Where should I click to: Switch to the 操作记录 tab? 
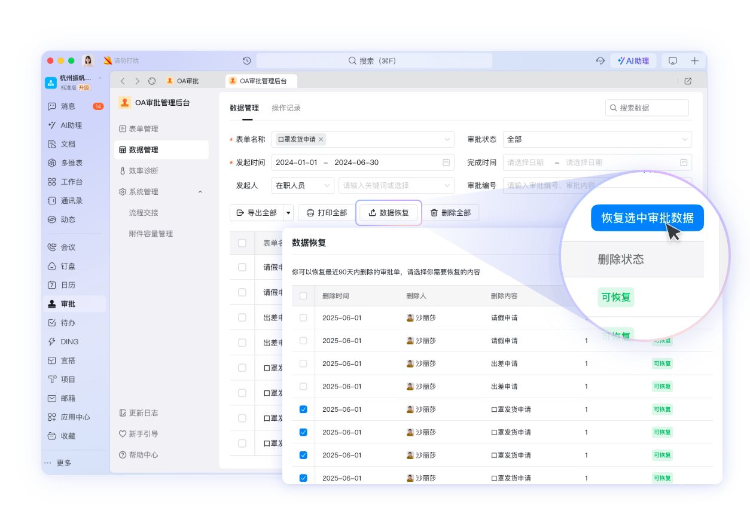click(286, 108)
